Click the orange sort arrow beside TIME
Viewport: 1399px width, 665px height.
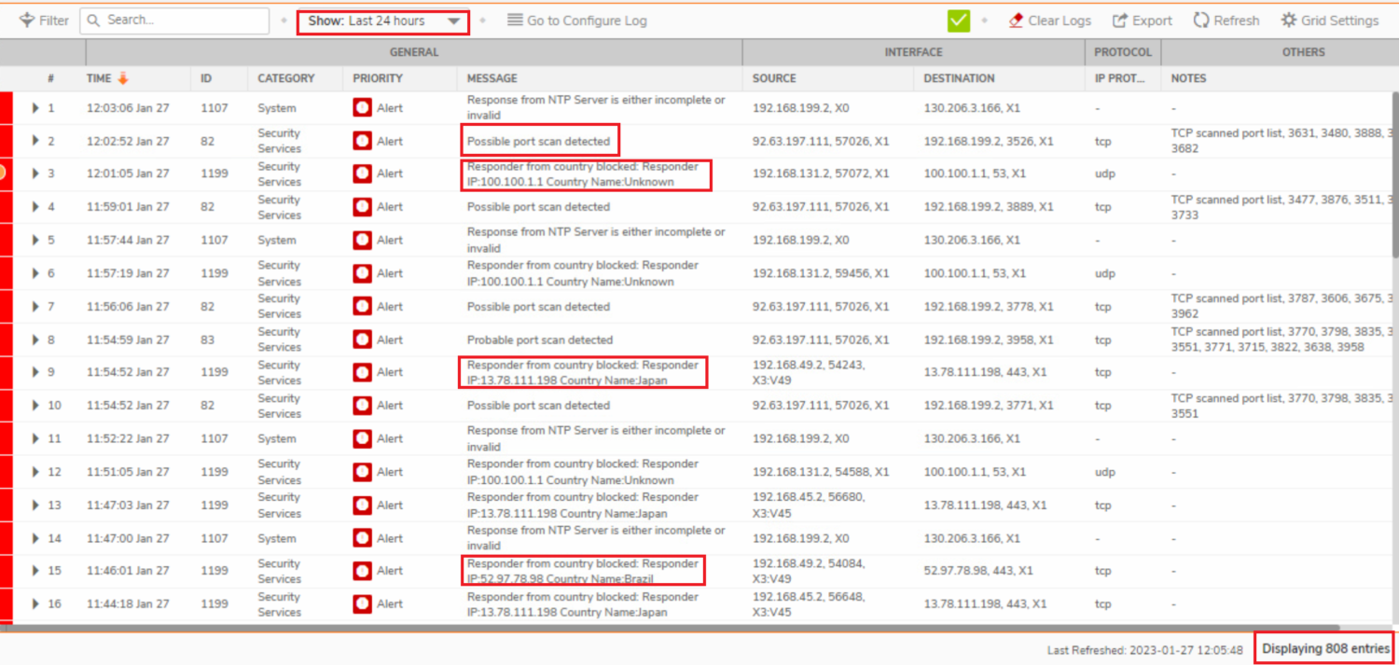coord(123,78)
